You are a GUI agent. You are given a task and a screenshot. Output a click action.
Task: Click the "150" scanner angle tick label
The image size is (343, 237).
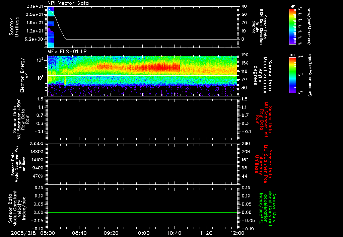pos(245,63)
